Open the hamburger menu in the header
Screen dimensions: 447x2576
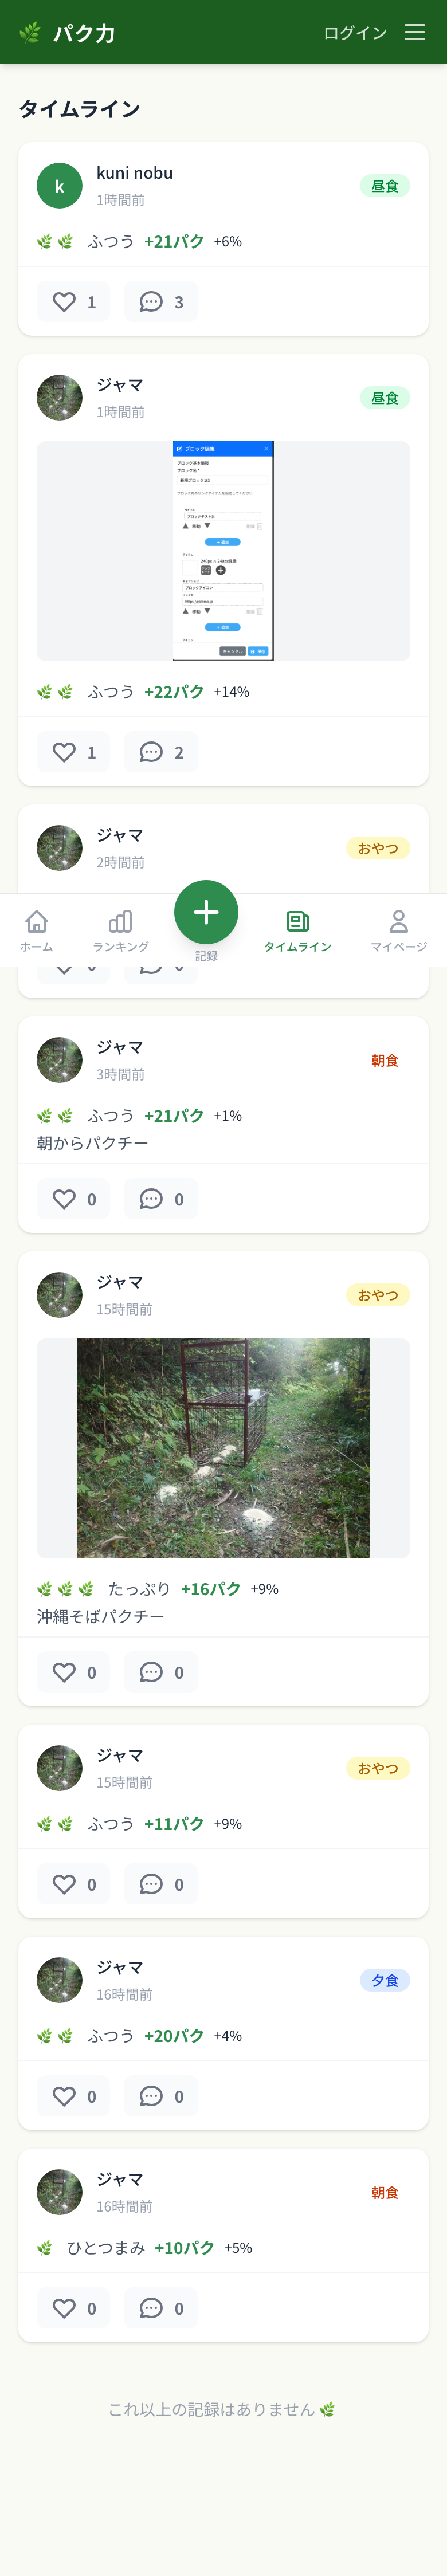[x=415, y=32]
